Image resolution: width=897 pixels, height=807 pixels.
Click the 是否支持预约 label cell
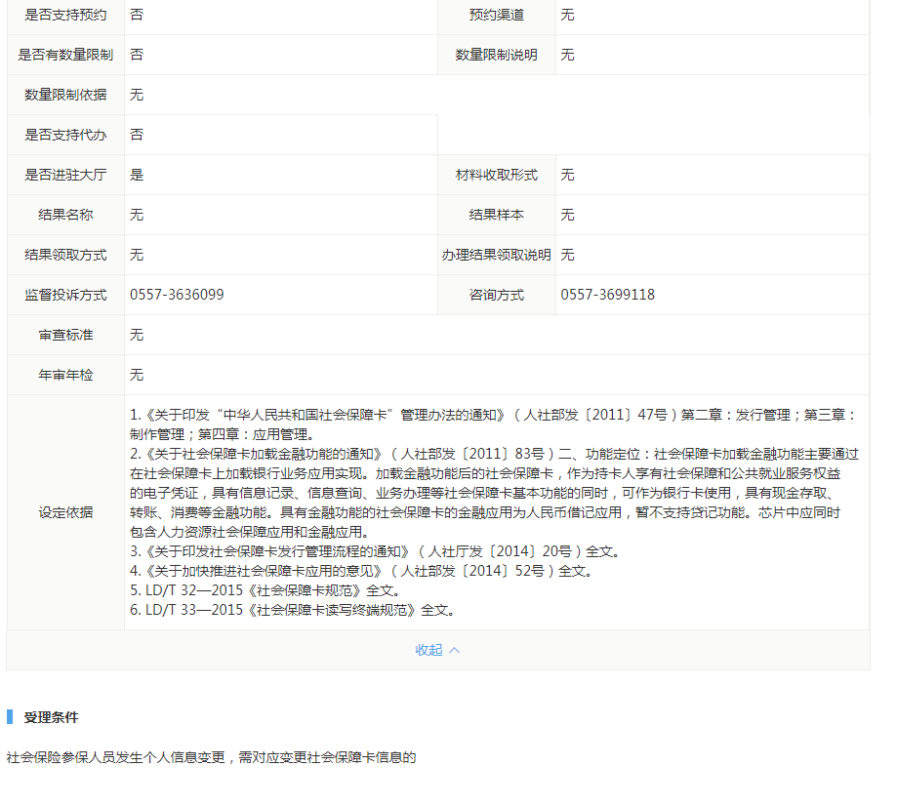pos(65,15)
